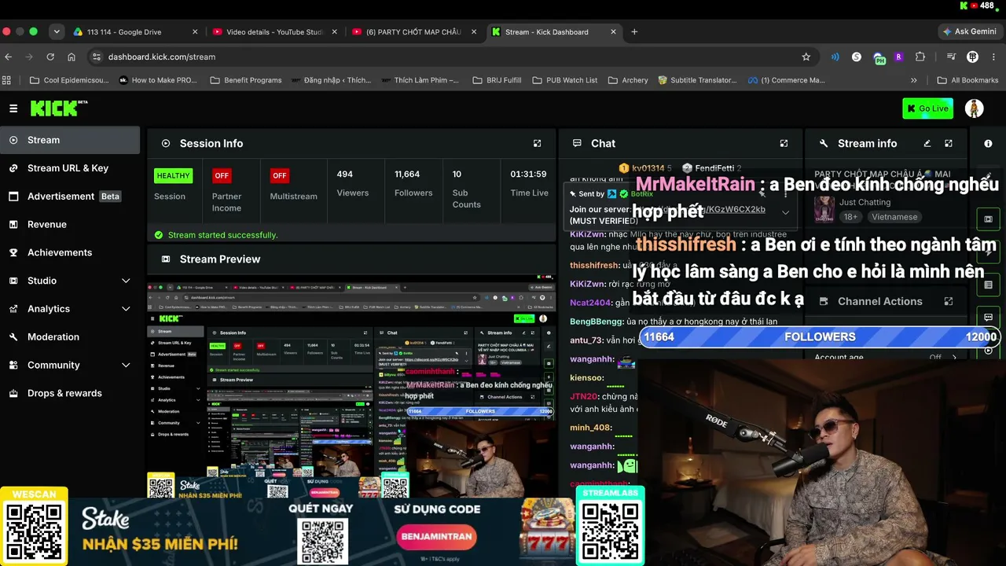The image size is (1006, 566).
Task: Open the Chrome tab search dropdown
Action: pyautogui.click(x=57, y=32)
